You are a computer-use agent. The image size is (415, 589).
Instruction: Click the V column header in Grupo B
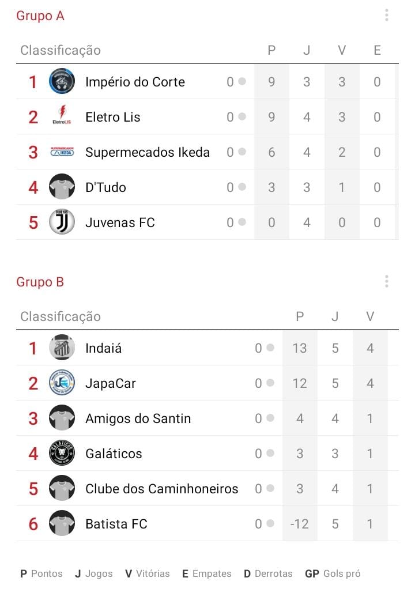click(x=370, y=316)
